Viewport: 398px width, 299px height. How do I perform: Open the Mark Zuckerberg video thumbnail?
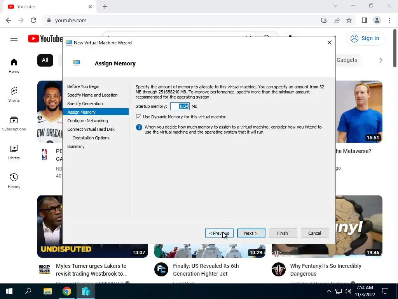pos(359,112)
